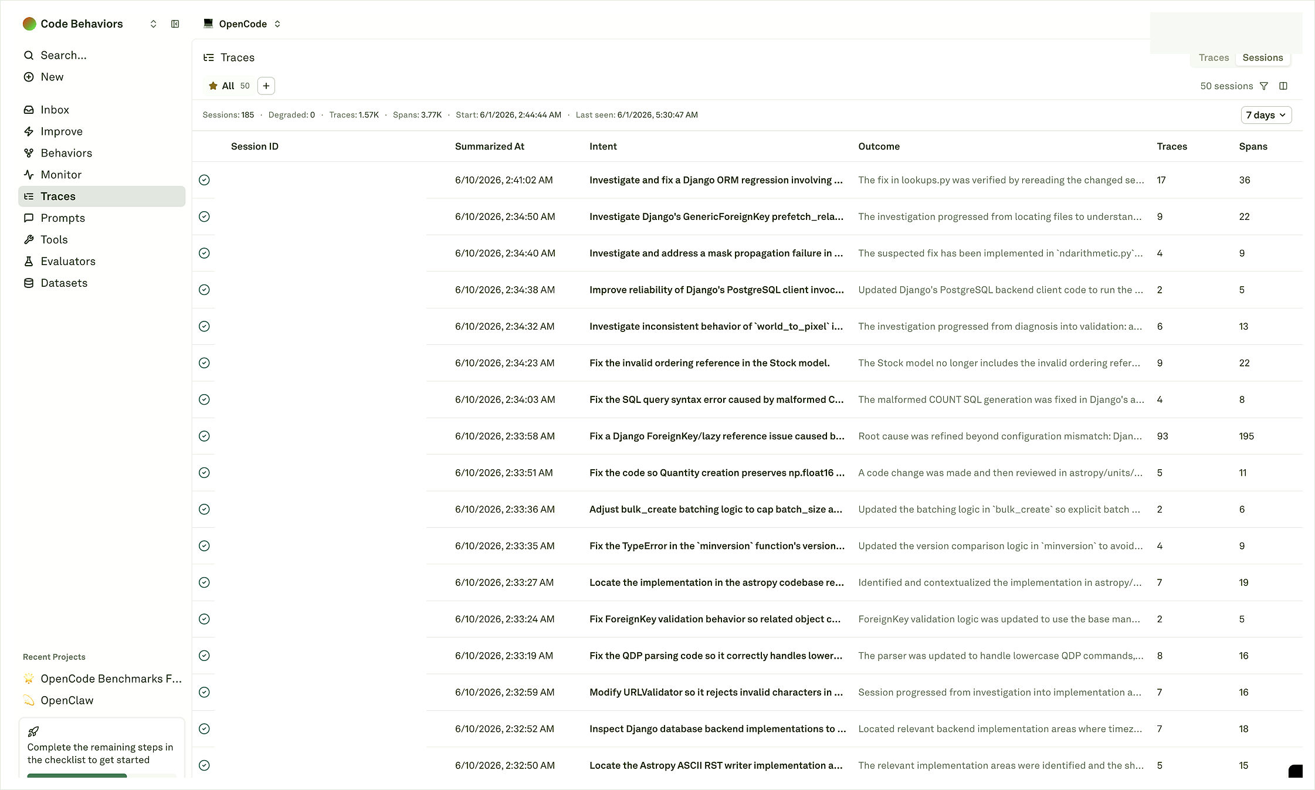Image resolution: width=1315 pixels, height=790 pixels.
Task: Click the Code Behaviors workspace logo
Action: [29, 24]
